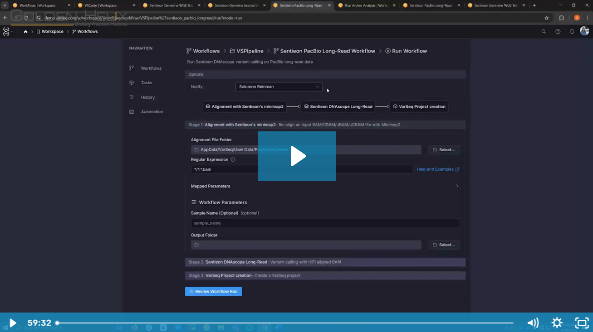The height and width of the screenshot is (332, 593).
Task: Open Help and Examples link
Action: tap(438, 169)
